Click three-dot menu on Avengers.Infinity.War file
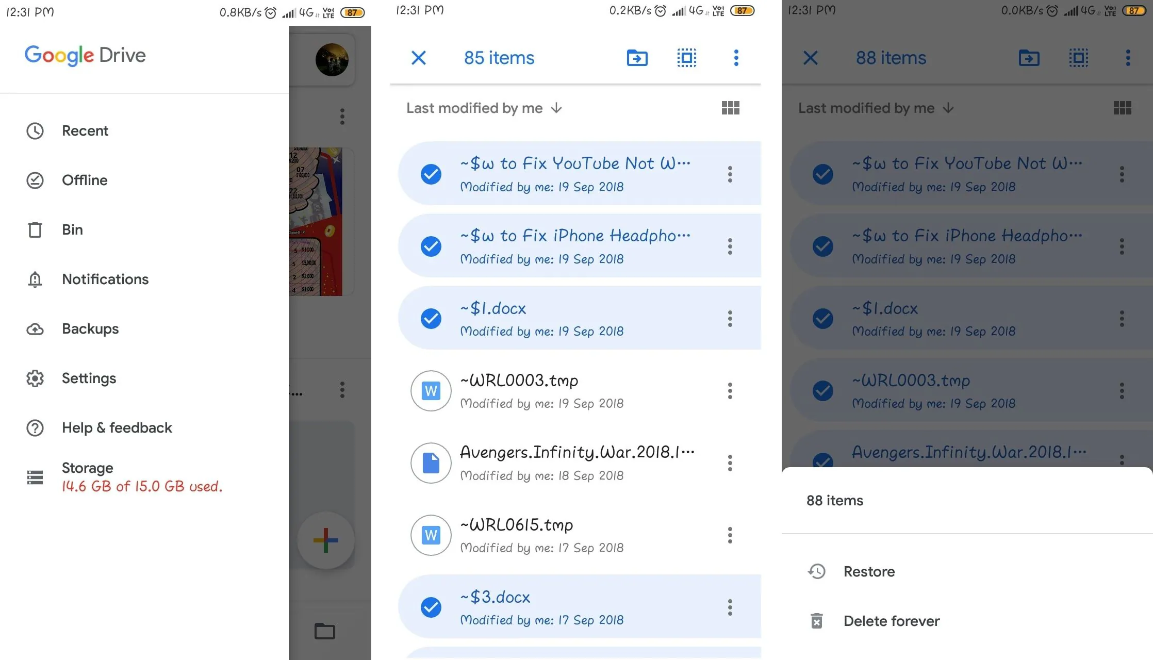 point(729,463)
